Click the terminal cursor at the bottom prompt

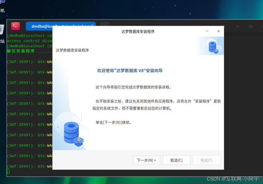pos(8,171)
